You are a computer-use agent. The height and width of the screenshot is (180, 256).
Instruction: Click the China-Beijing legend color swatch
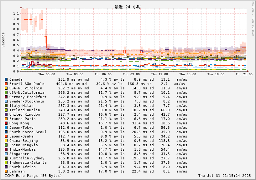6,141
